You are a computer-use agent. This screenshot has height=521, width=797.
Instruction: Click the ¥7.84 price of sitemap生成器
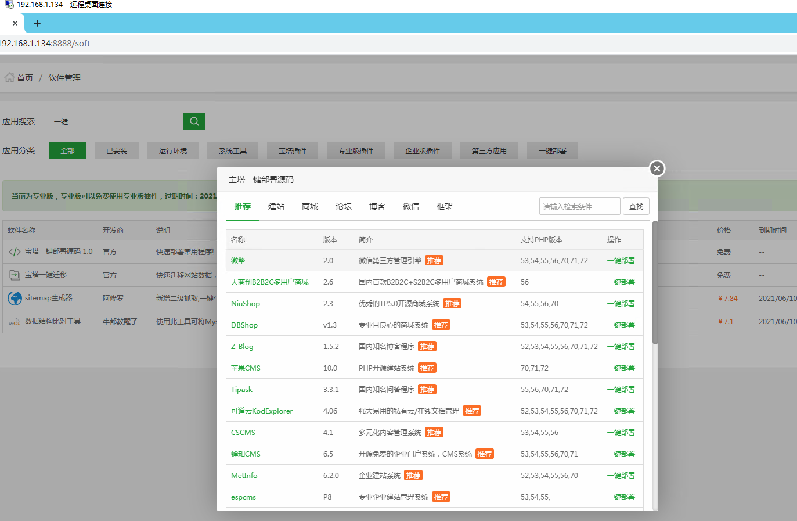click(728, 298)
